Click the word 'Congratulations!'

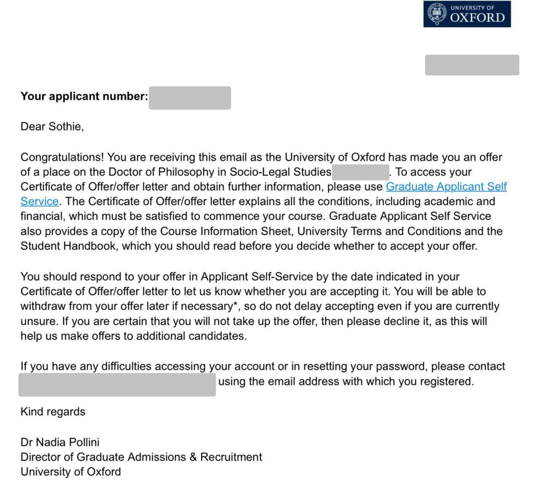[x=62, y=157]
